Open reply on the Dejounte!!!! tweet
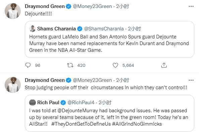 tap(28, 65)
